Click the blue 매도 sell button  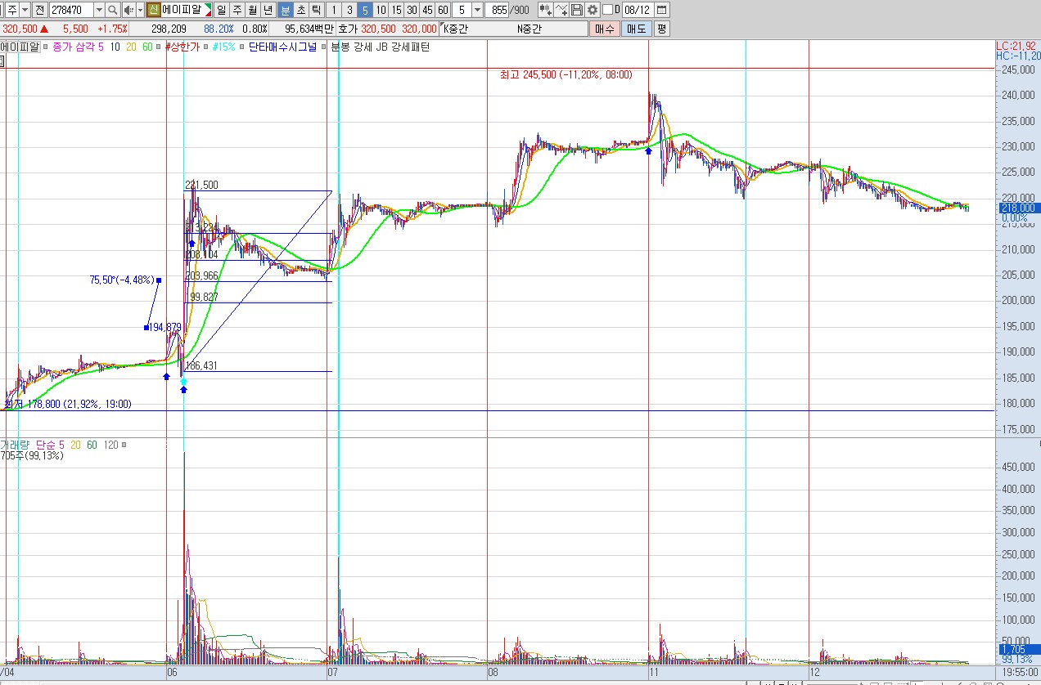point(637,29)
